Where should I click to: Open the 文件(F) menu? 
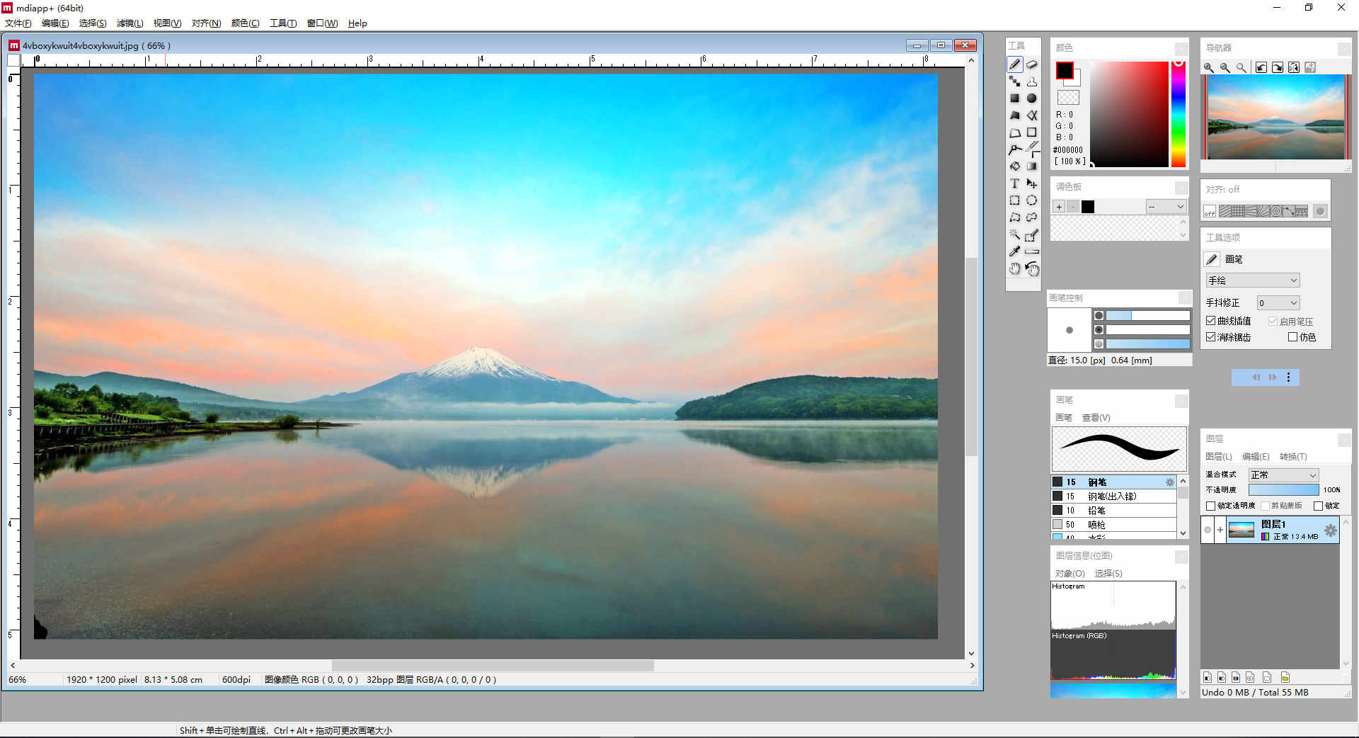tap(18, 23)
